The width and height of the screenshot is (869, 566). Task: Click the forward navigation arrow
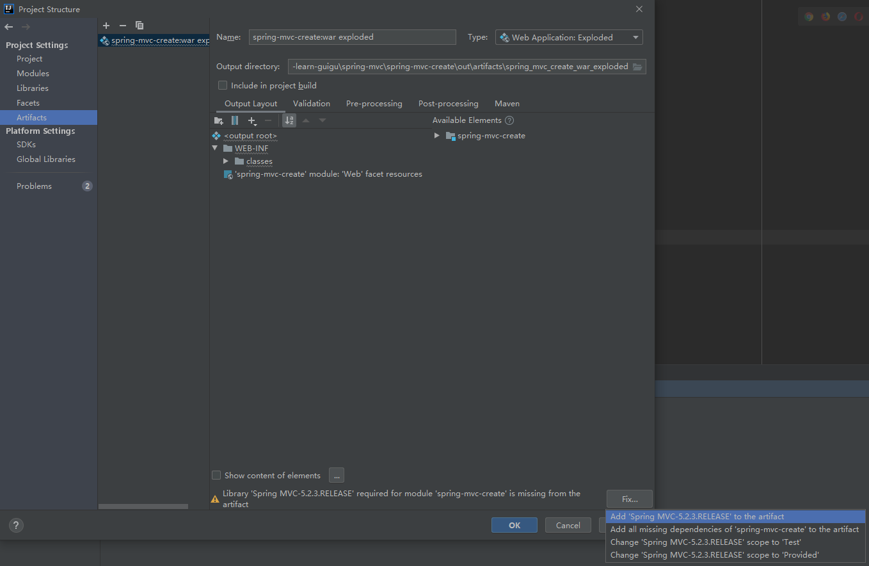[x=26, y=27]
